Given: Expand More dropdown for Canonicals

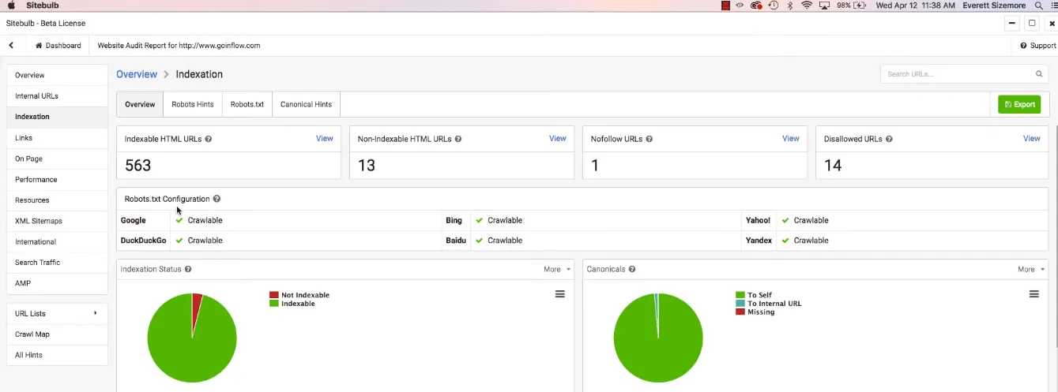Looking at the screenshot, I should click(x=1030, y=270).
